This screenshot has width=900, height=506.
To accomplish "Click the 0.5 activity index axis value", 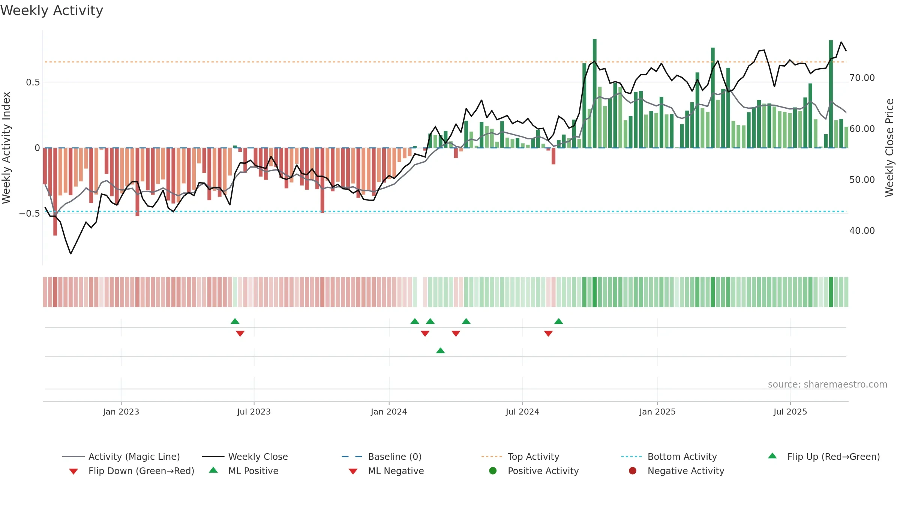I will (33, 82).
